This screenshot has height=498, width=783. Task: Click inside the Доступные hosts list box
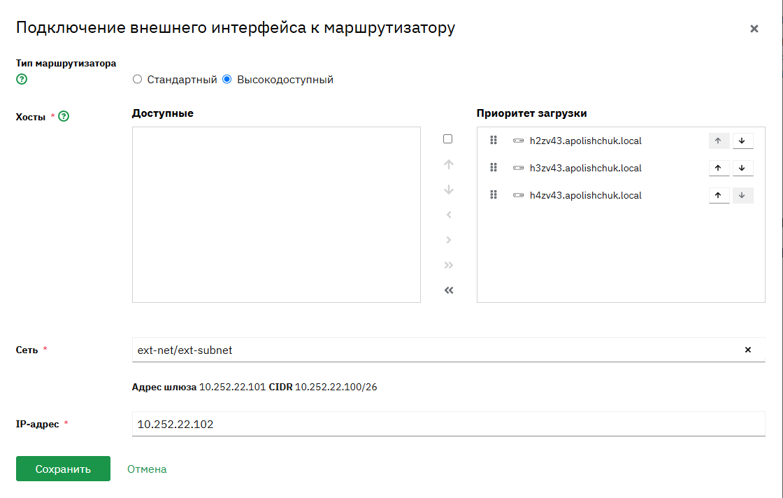[x=276, y=215]
